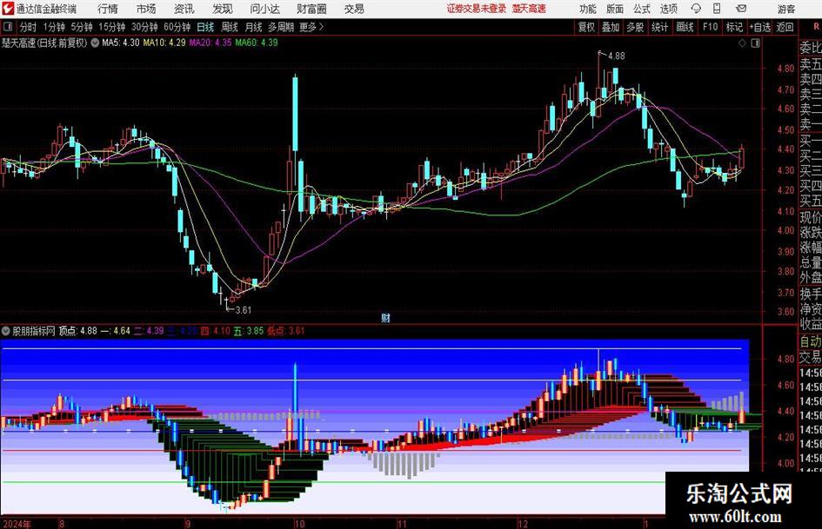Switch to the 30分钟 period tab
The image size is (822, 529).
click(x=144, y=27)
